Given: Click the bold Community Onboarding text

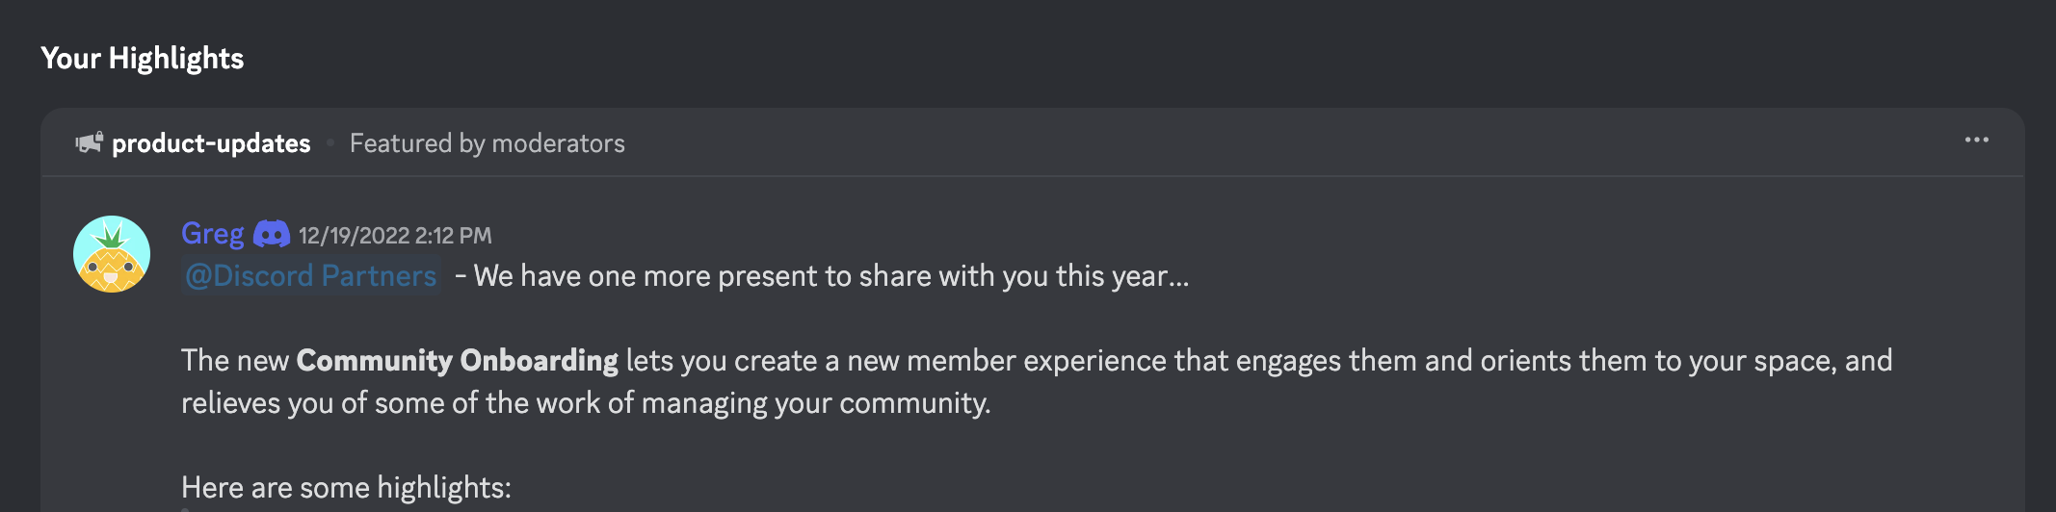Looking at the screenshot, I should tap(457, 361).
